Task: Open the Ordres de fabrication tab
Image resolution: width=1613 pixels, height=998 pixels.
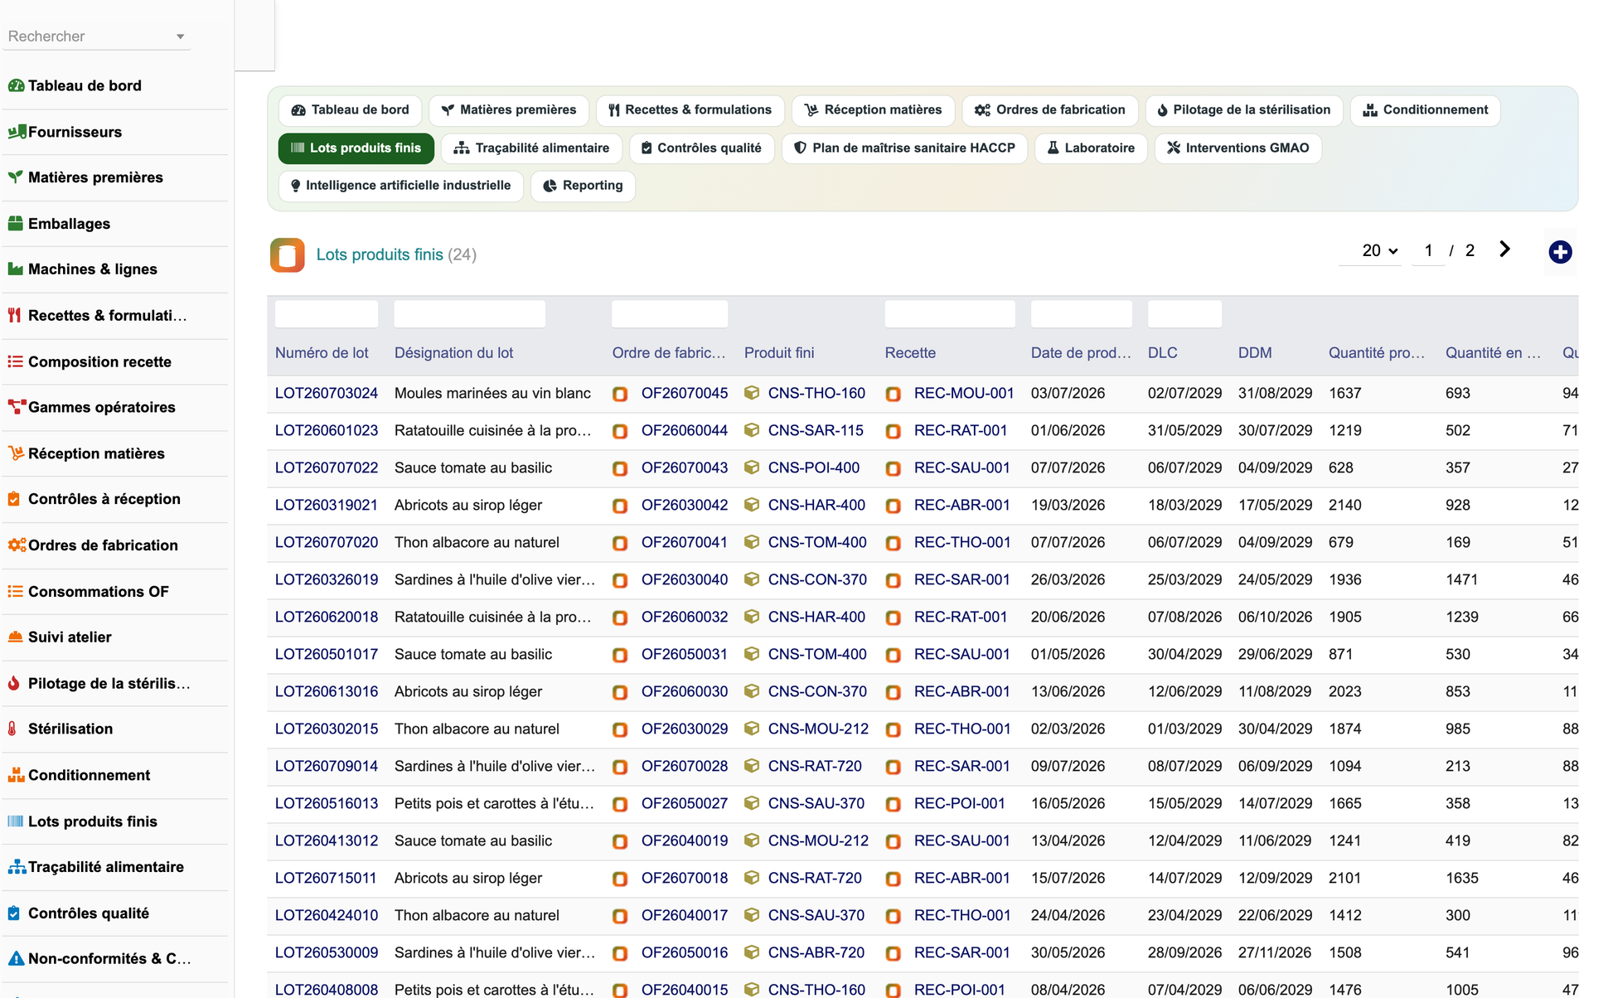Action: pos(1050,110)
